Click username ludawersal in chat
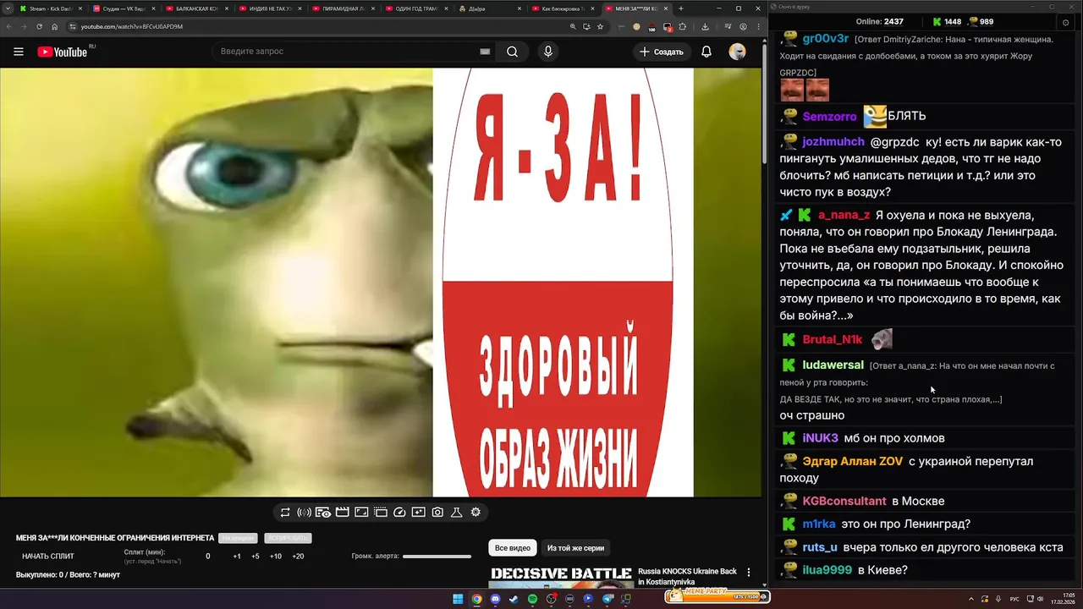1083x609 pixels. tap(833, 365)
